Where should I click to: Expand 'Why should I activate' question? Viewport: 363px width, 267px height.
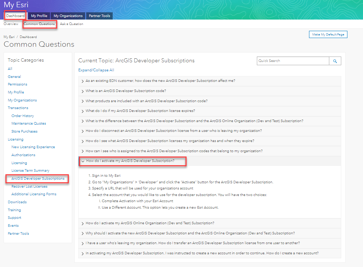tap(209, 233)
